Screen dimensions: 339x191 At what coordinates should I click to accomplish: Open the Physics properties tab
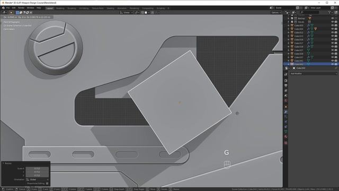click(286, 121)
